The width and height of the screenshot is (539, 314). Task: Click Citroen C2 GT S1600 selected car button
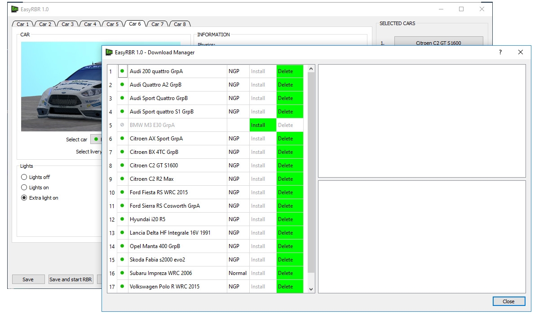pyautogui.click(x=438, y=42)
